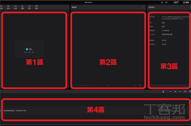This screenshot has height=126, width=191.
Task: Open the 转场 transitions tab
Action: pos(15,7)
